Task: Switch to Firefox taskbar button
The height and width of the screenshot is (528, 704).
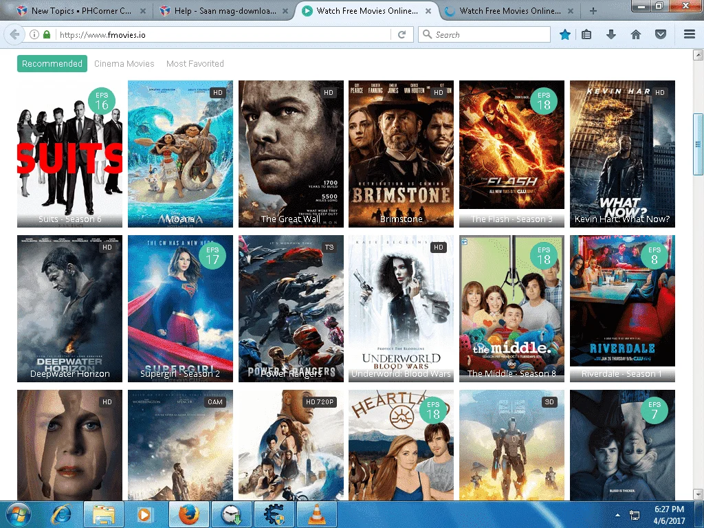Action: [x=188, y=514]
